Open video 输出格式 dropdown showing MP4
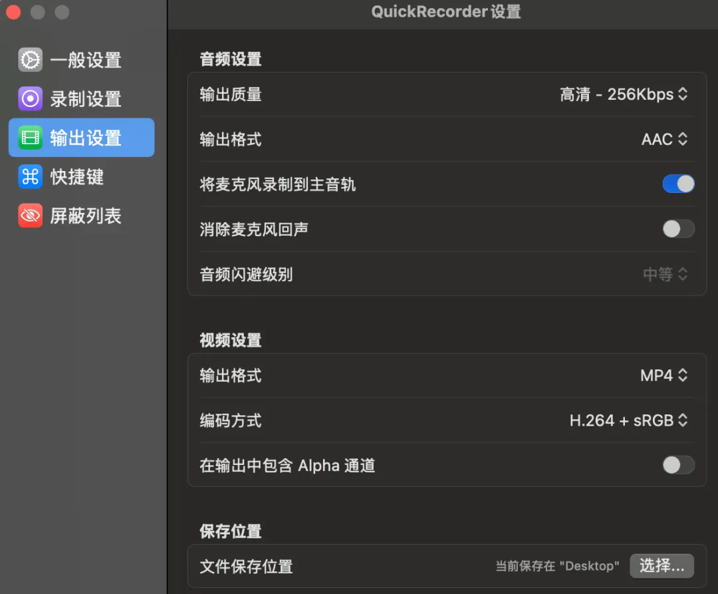This screenshot has height=594, width=718. (664, 376)
